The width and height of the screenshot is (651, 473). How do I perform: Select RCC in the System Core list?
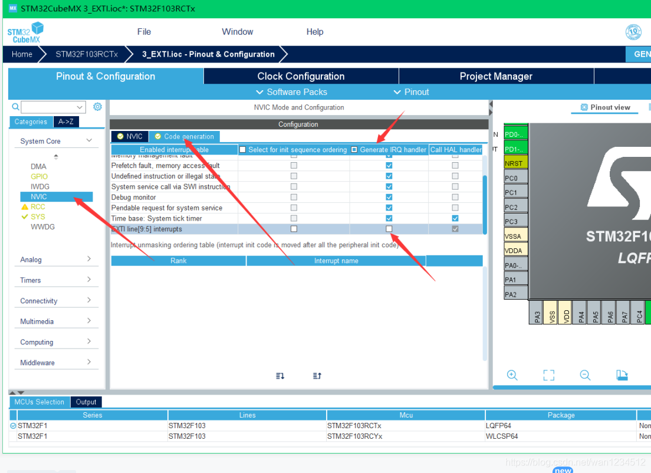(38, 207)
